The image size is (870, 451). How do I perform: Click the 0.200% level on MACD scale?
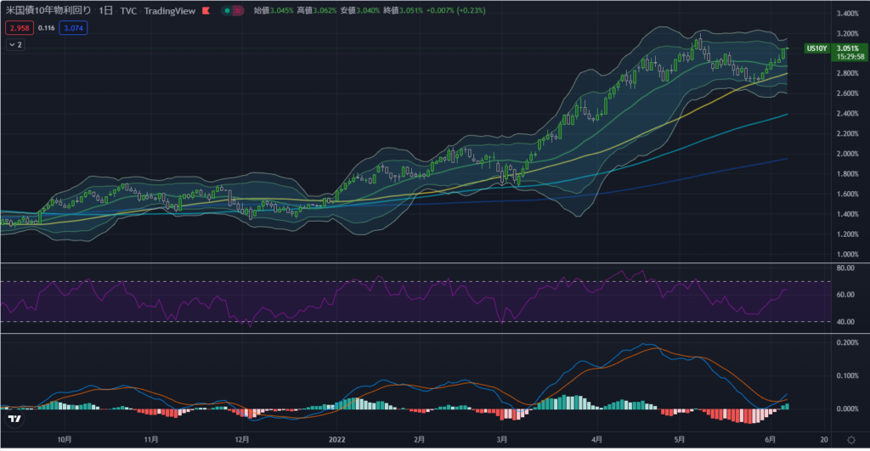(848, 342)
